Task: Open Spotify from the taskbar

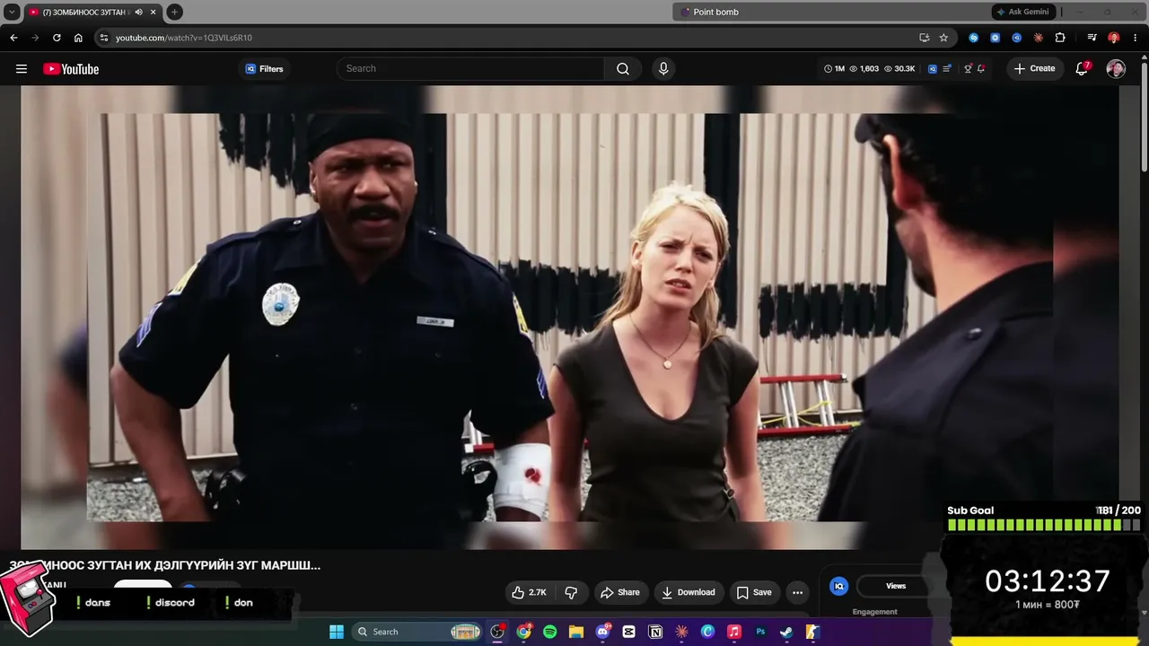Action: [550, 632]
